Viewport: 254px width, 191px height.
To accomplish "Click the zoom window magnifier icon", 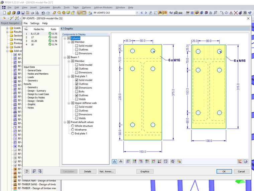I will 173,161.
